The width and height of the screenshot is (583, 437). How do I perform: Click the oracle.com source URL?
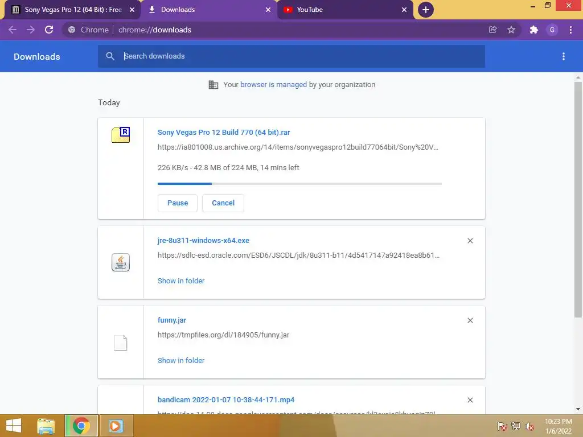click(298, 255)
